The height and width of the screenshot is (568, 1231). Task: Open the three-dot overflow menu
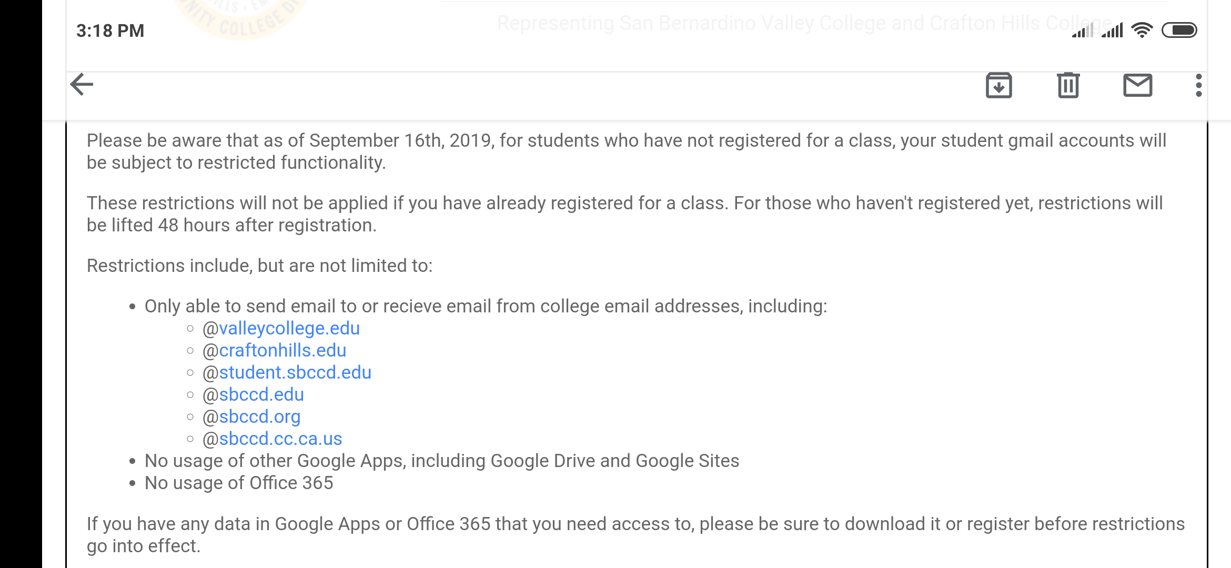[x=1198, y=85]
